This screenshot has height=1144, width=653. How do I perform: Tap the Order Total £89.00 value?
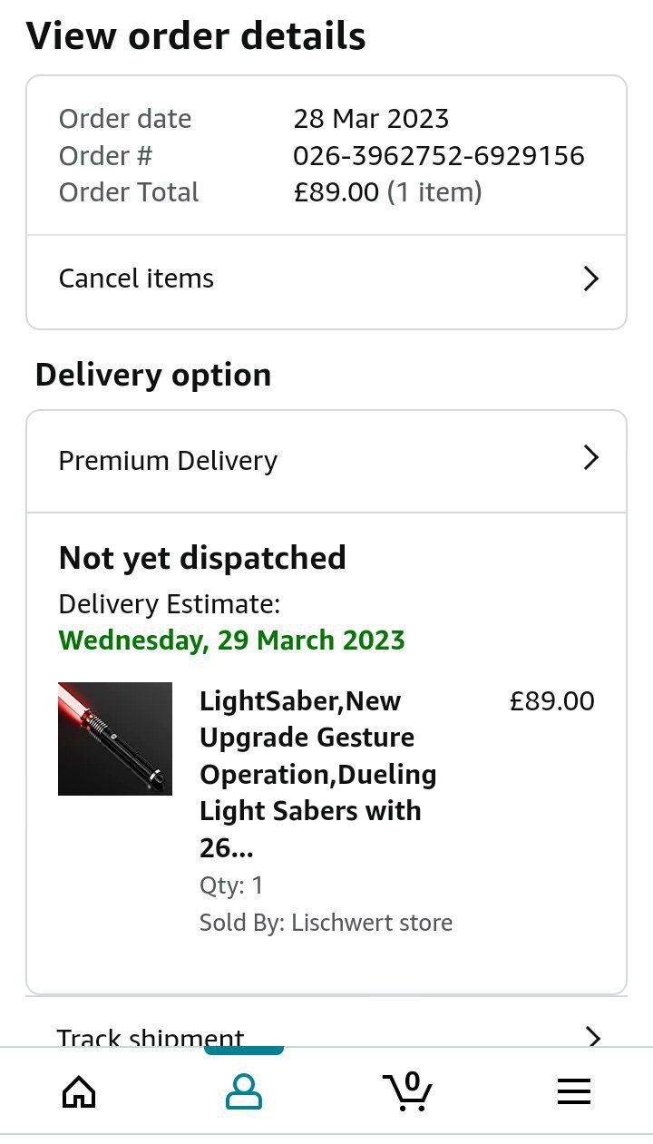386,192
